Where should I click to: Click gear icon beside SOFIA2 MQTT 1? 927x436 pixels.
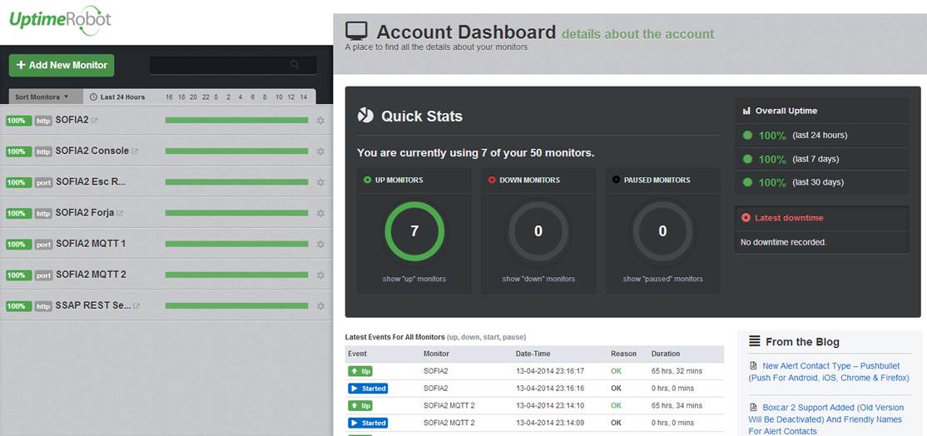pos(320,244)
